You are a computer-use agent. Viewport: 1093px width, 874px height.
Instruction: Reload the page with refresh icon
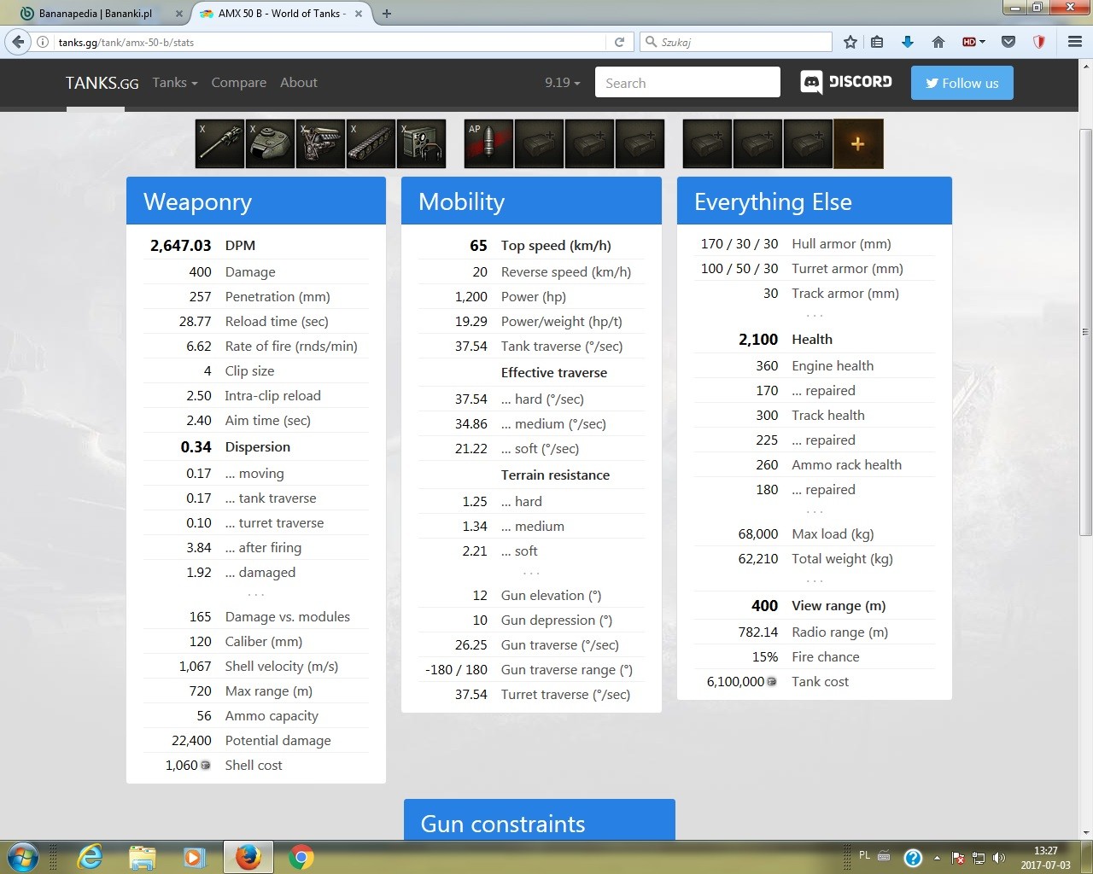(x=620, y=42)
